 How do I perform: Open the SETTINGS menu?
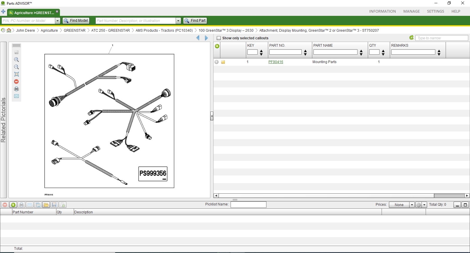(x=435, y=11)
